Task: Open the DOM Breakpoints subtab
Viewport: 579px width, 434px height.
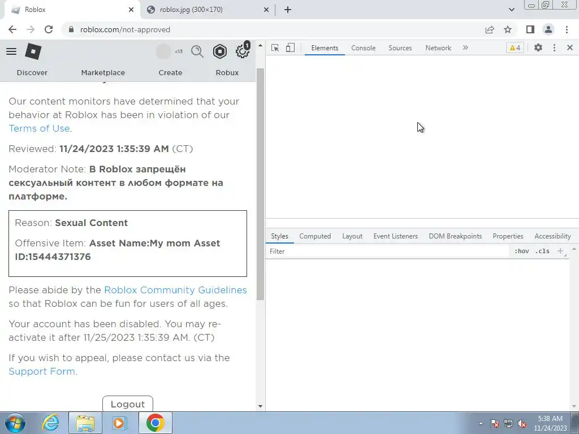Action: click(x=455, y=236)
